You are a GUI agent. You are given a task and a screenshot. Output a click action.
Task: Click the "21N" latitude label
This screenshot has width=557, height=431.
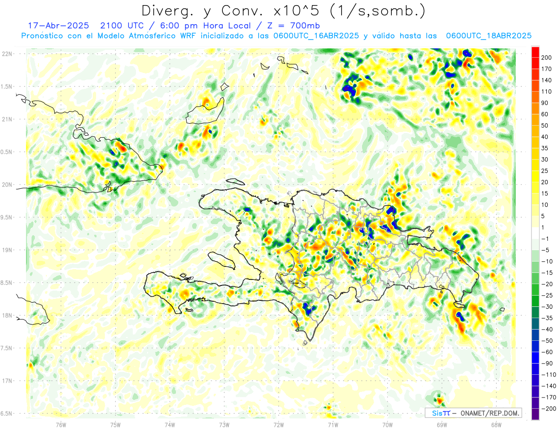tap(6, 119)
